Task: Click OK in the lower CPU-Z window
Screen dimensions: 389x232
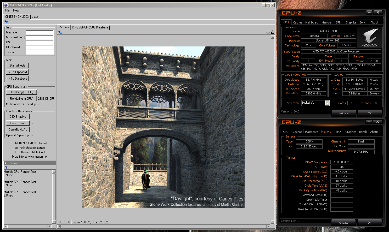Action: [369, 223]
